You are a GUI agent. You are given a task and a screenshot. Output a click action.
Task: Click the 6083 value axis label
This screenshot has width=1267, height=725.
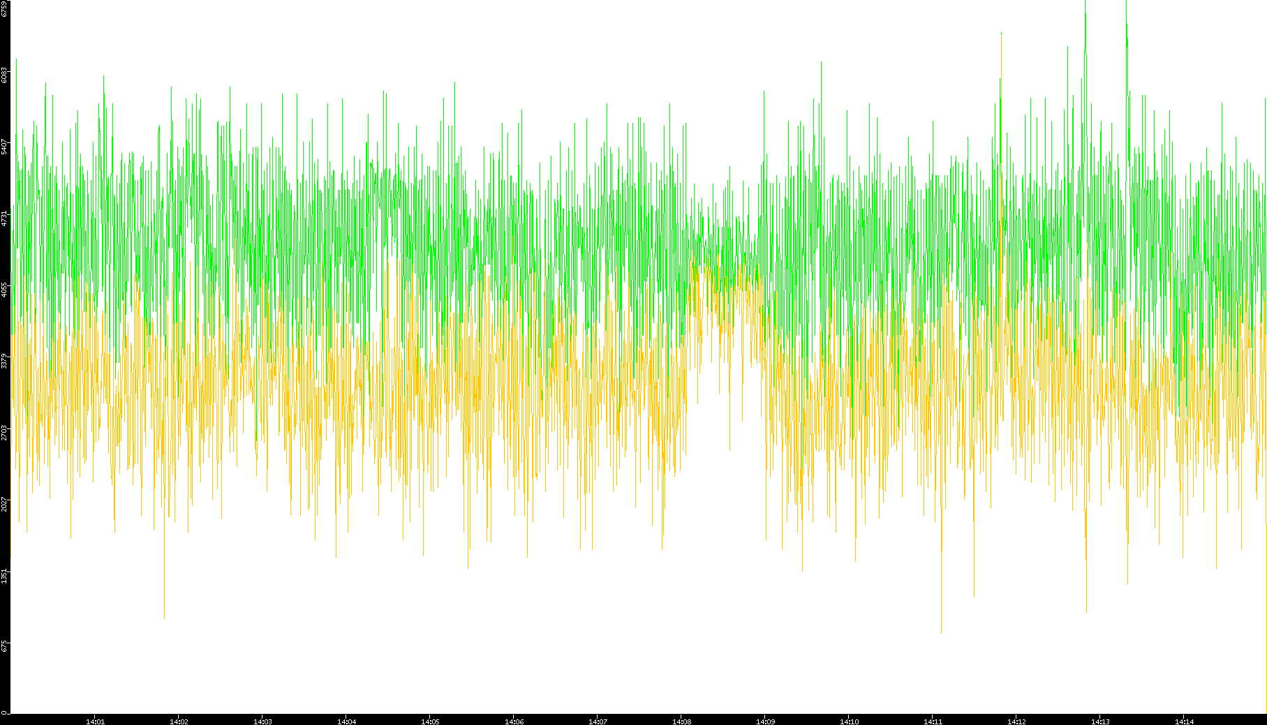point(5,75)
